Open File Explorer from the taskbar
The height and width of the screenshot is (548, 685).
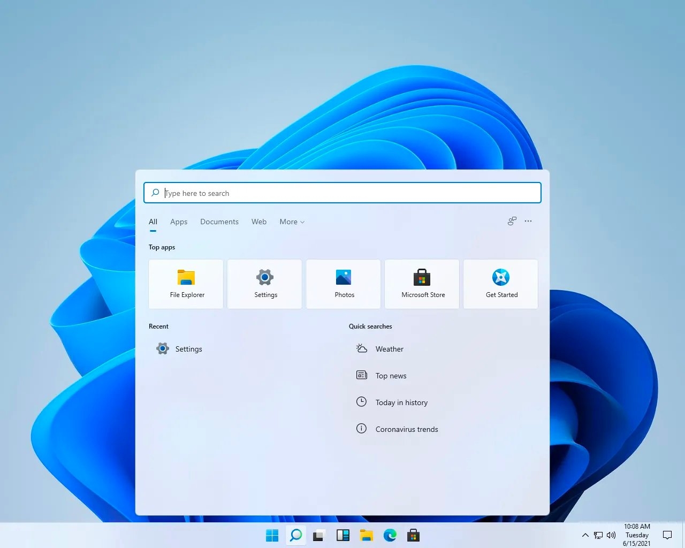pos(367,535)
